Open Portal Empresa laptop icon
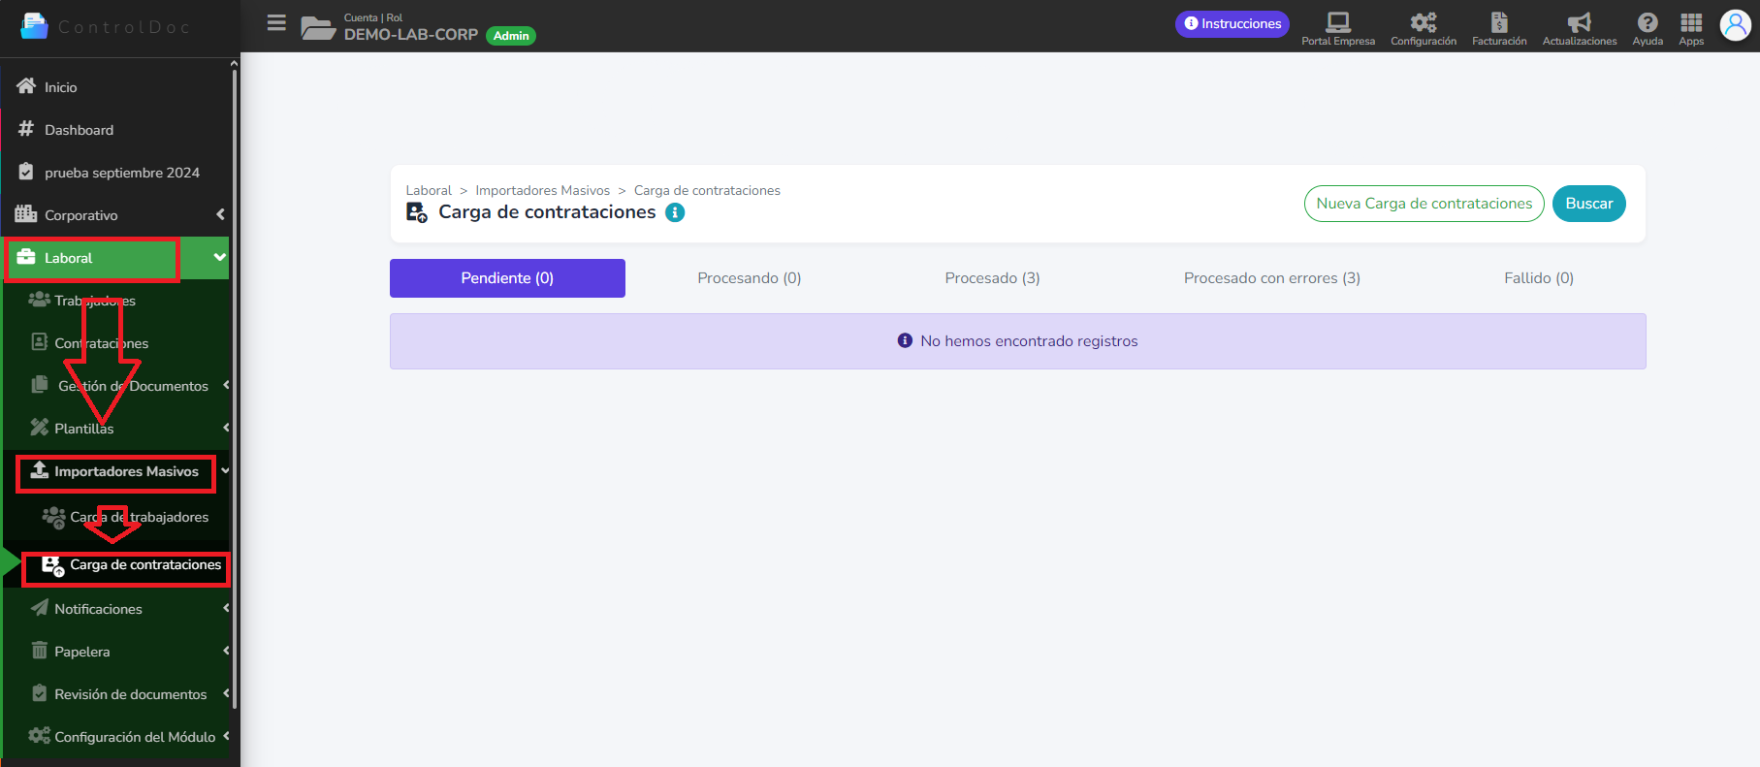This screenshot has height=767, width=1760. (x=1338, y=22)
